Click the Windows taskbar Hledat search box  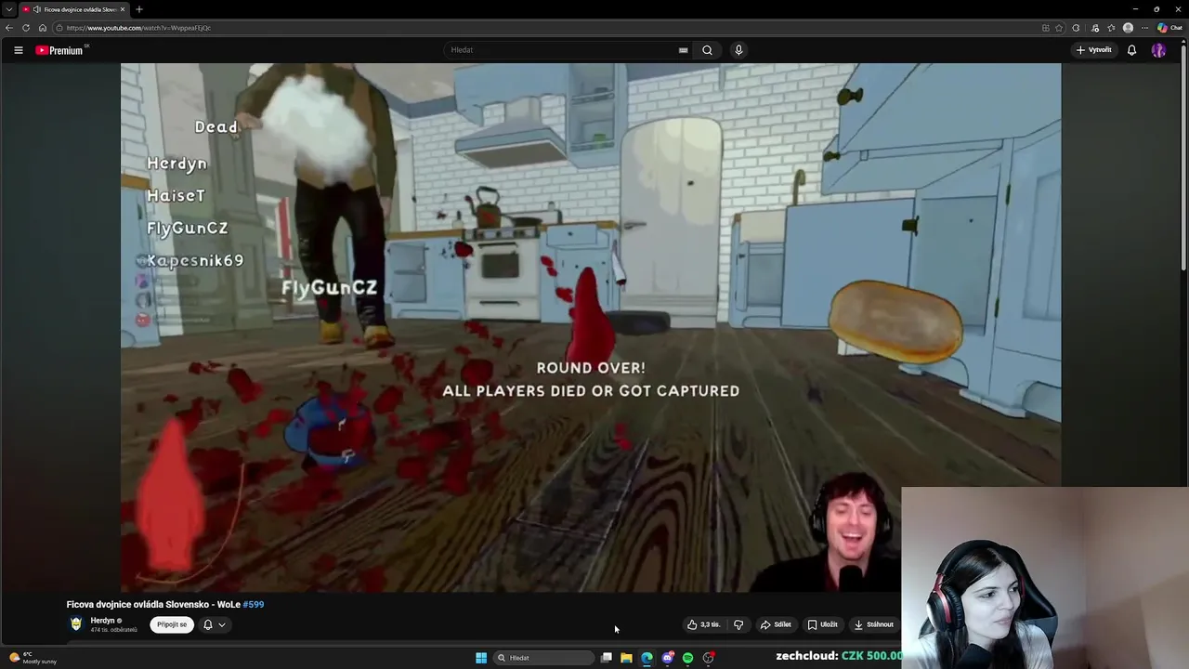click(x=543, y=658)
